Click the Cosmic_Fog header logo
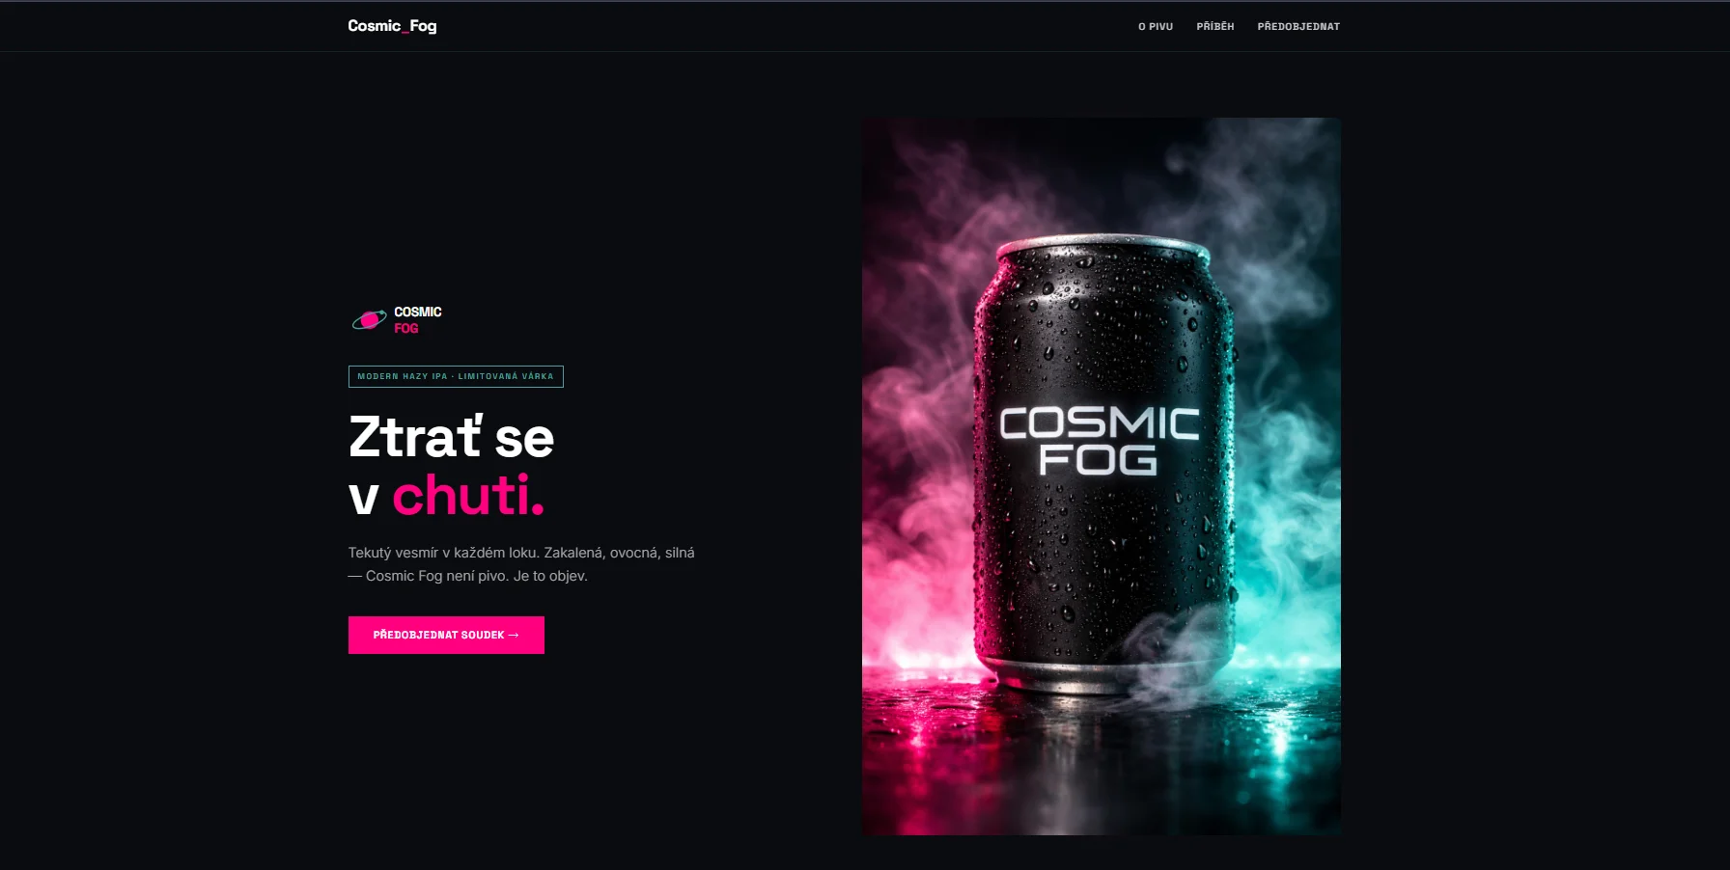1730x870 pixels. coord(392,26)
